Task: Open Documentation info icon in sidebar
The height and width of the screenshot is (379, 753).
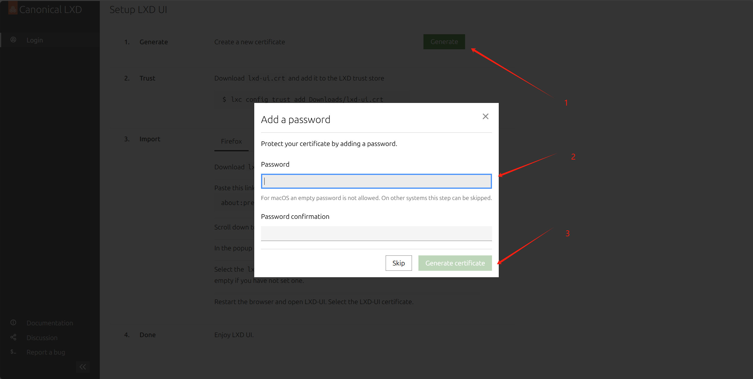Action: pyautogui.click(x=13, y=322)
